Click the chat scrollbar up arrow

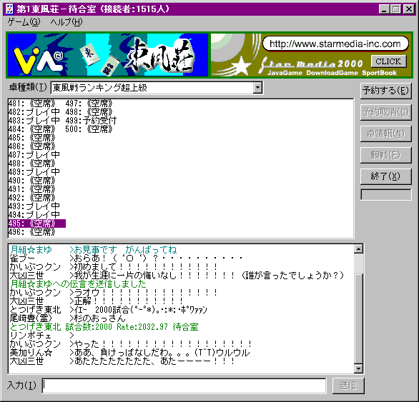358,248
